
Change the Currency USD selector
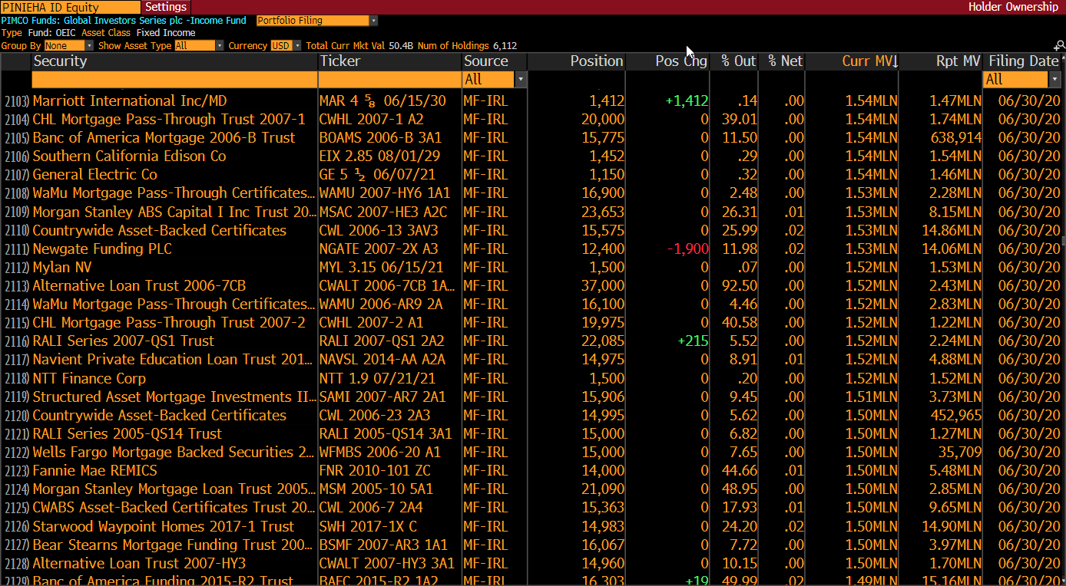coord(285,46)
